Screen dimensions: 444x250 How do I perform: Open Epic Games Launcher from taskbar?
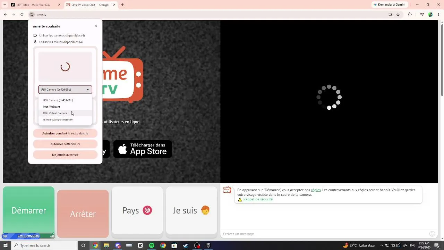(208, 245)
